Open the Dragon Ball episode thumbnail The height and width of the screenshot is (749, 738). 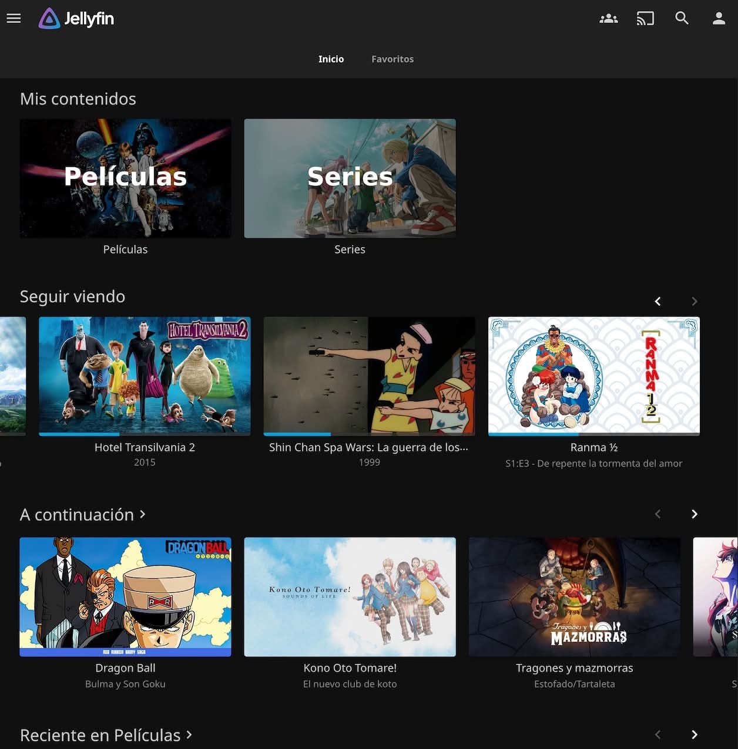pyautogui.click(x=125, y=596)
